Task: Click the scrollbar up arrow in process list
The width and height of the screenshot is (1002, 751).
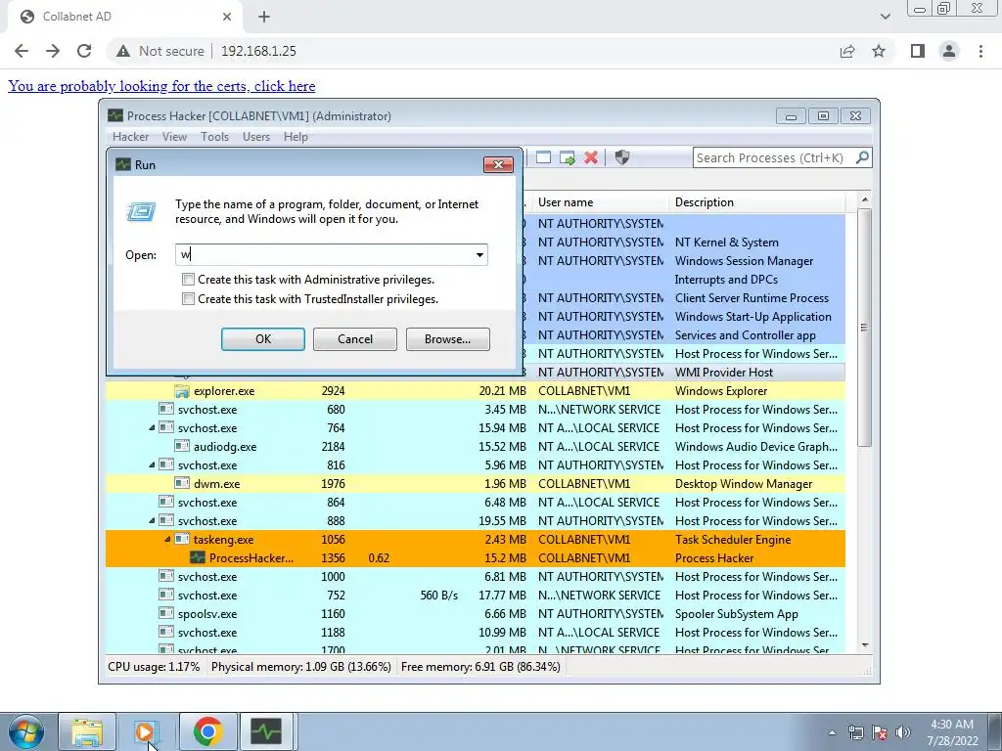Action: tap(865, 199)
